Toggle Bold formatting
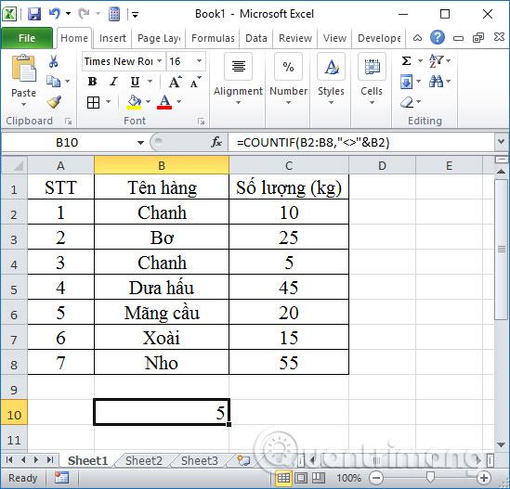 tap(92, 82)
